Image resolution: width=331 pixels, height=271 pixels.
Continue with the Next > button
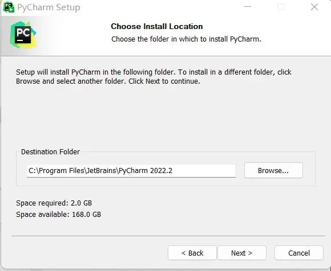[242, 253]
